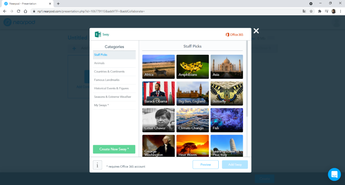Image resolution: width=345 pixels, height=185 pixels.
Task: Click the Office 365 logo
Action: pos(234,35)
